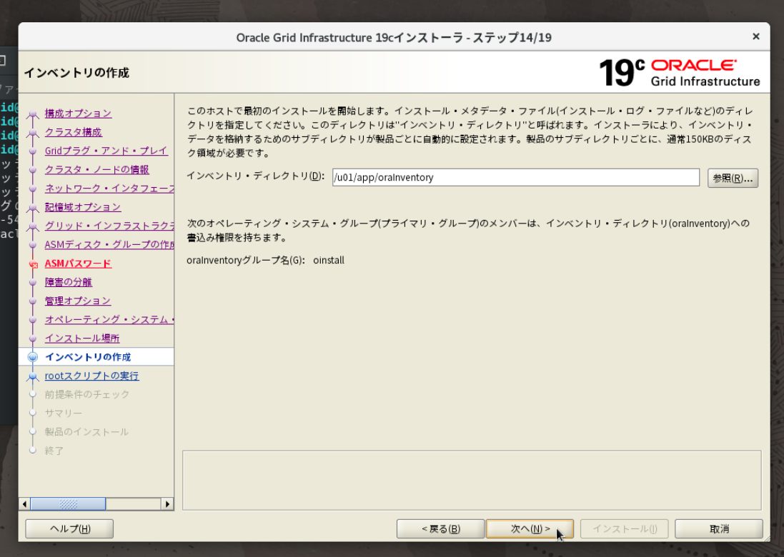Select current インベントリの作成 step

click(x=87, y=357)
